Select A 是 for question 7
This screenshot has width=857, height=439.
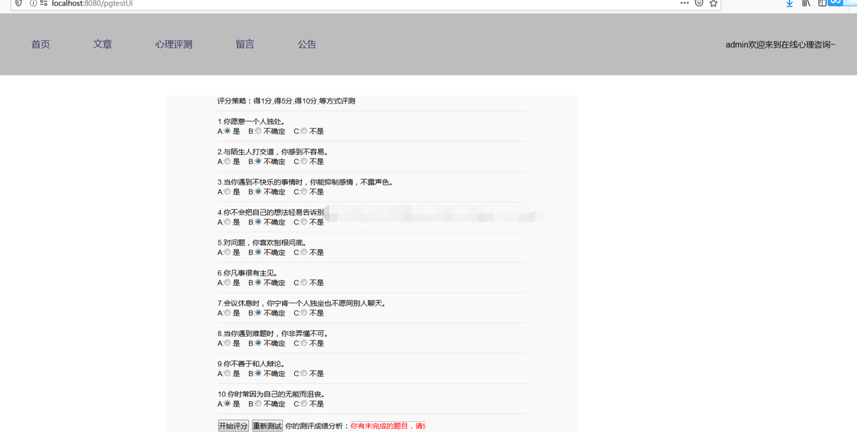coord(227,313)
